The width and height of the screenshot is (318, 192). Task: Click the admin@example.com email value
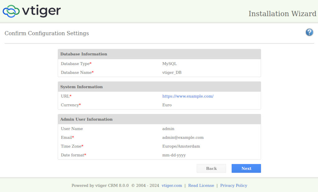pos(183,137)
